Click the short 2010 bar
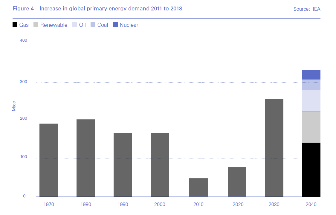336x215 pixels. click(x=198, y=187)
